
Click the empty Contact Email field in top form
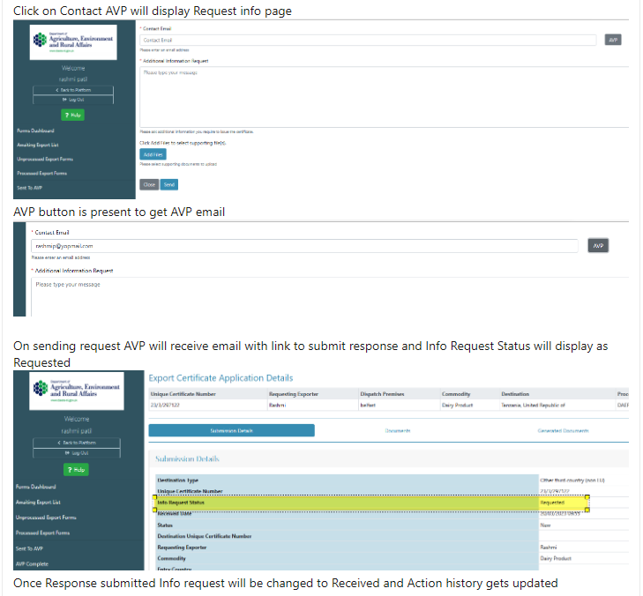point(368,40)
